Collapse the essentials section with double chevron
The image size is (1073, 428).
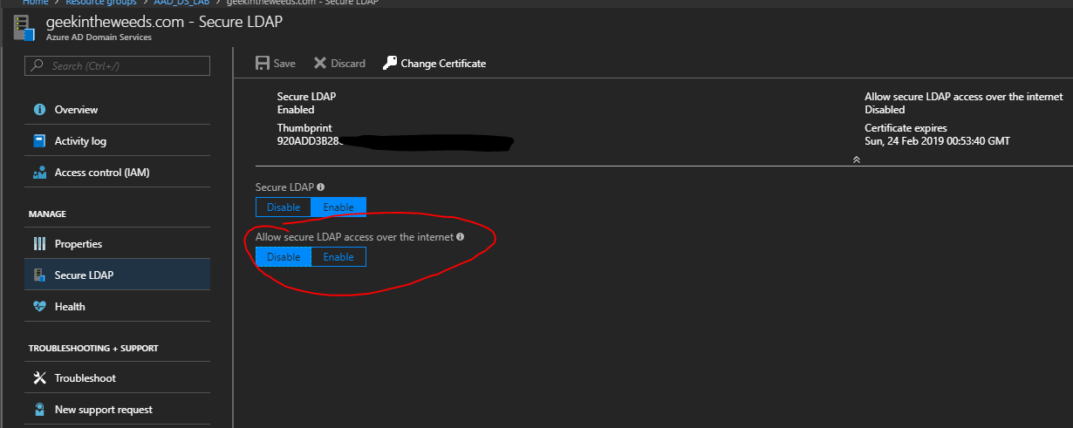point(857,160)
